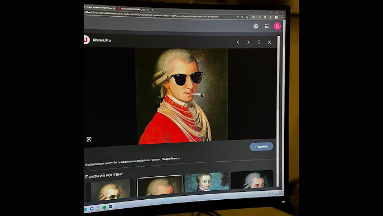Viewport: 383px width, 216px height.
Task: Click the browser profile icon in toolbar
Action: 276,17
